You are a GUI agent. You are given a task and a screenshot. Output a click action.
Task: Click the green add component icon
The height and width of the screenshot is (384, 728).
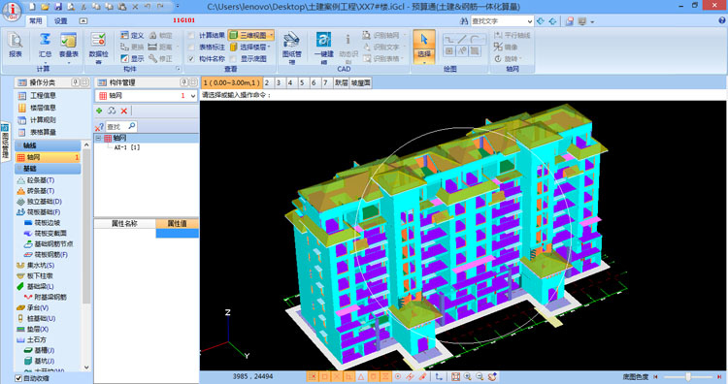pyautogui.click(x=99, y=111)
